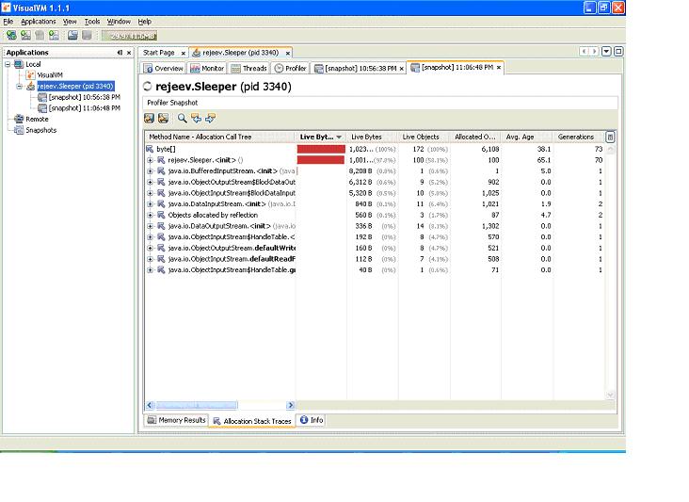Sort by the Live Bytes bar column header

click(321, 137)
